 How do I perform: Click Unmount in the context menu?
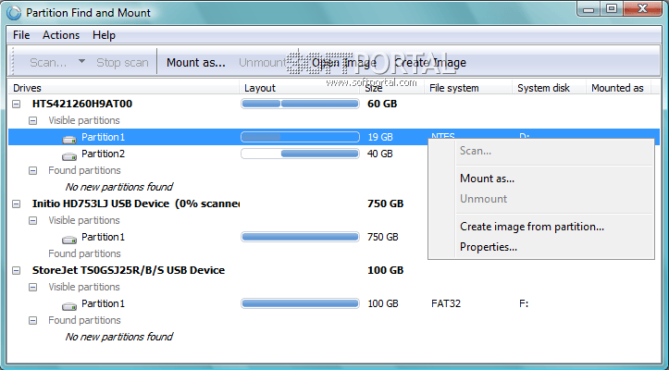tap(483, 199)
